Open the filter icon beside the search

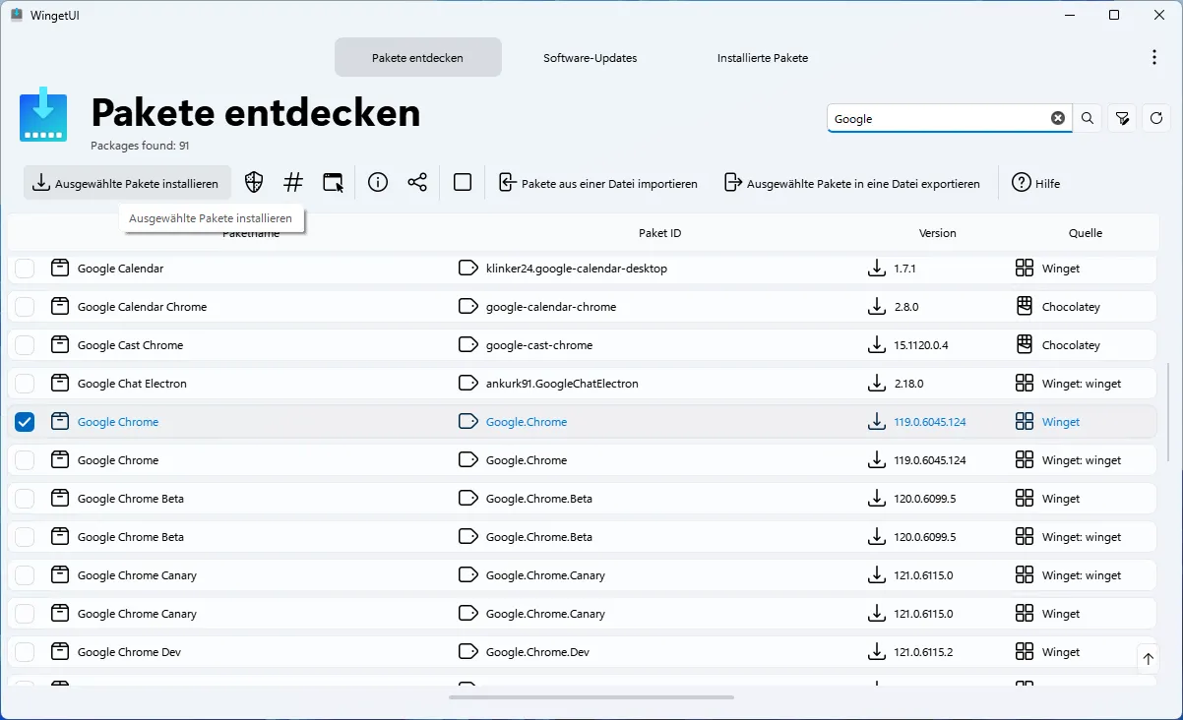[x=1122, y=118]
